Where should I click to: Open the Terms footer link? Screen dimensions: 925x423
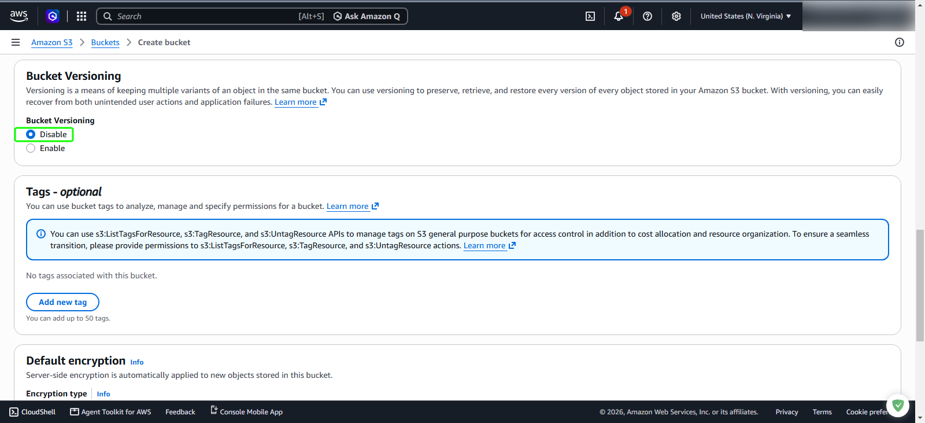tap(822, 412)
